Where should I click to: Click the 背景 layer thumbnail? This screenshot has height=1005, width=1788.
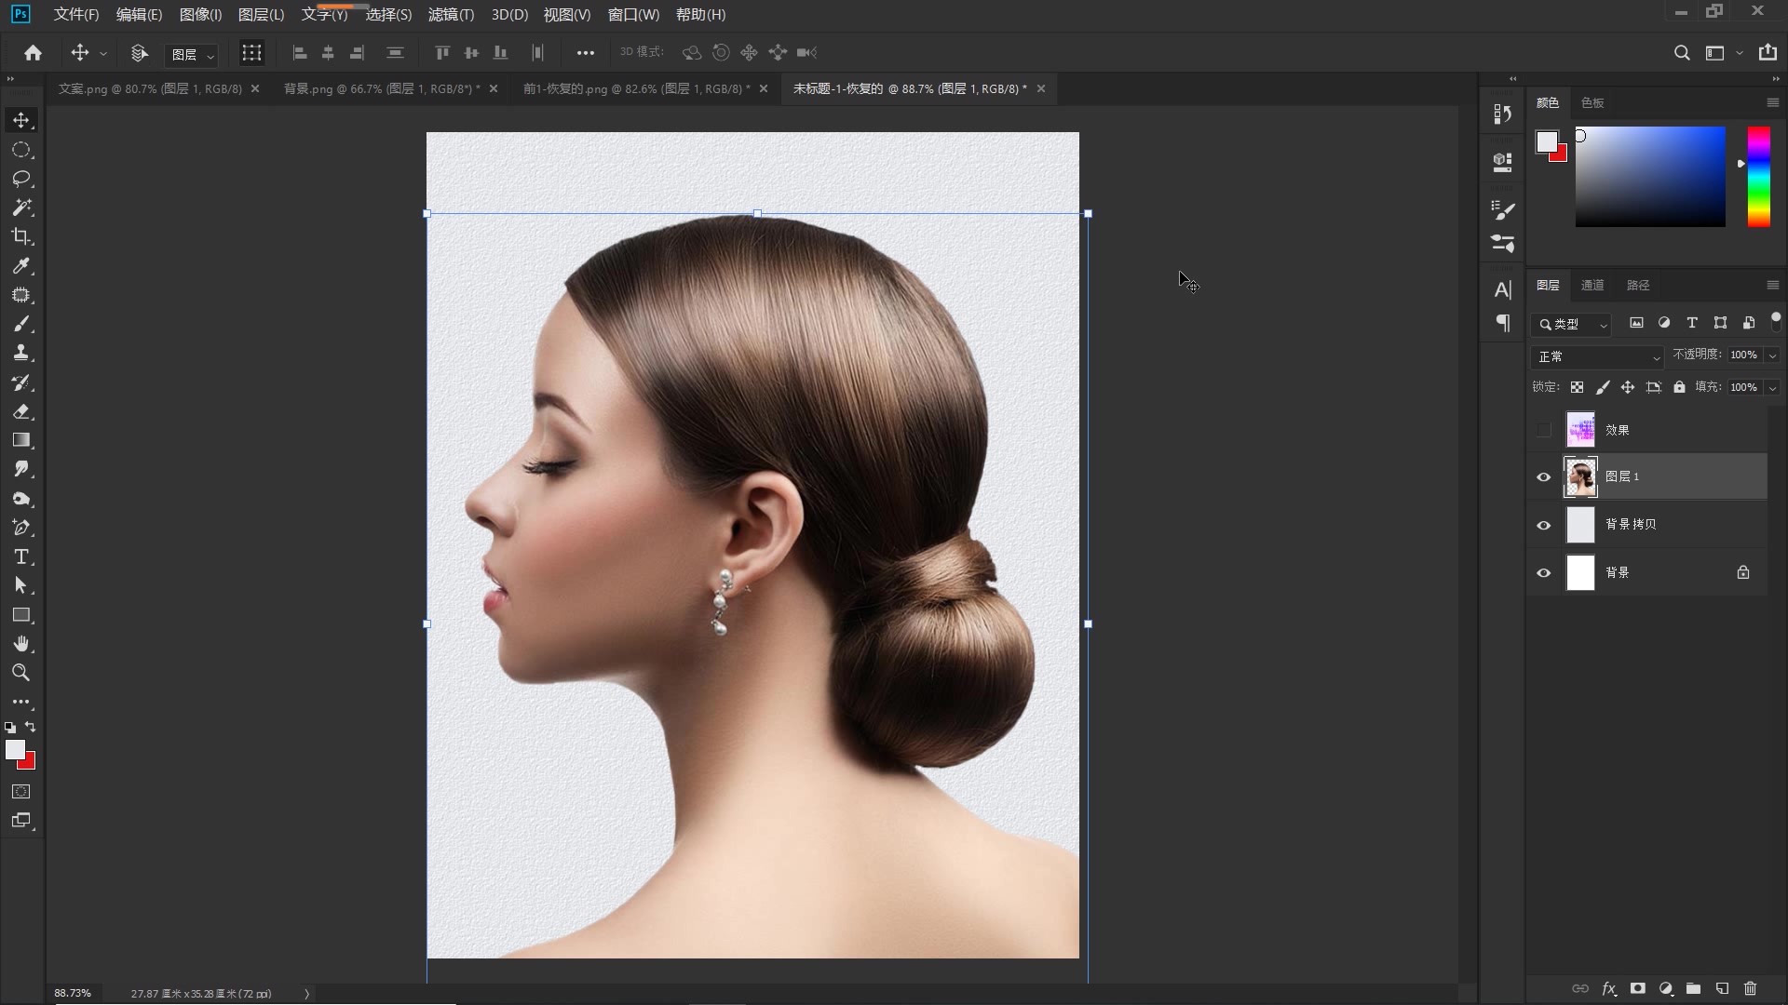(1580, 572)
